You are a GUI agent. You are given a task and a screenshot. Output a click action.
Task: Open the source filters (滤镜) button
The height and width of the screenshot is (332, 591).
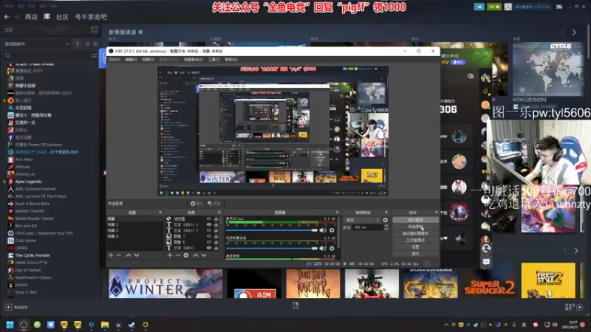click(x=214, y=204)
